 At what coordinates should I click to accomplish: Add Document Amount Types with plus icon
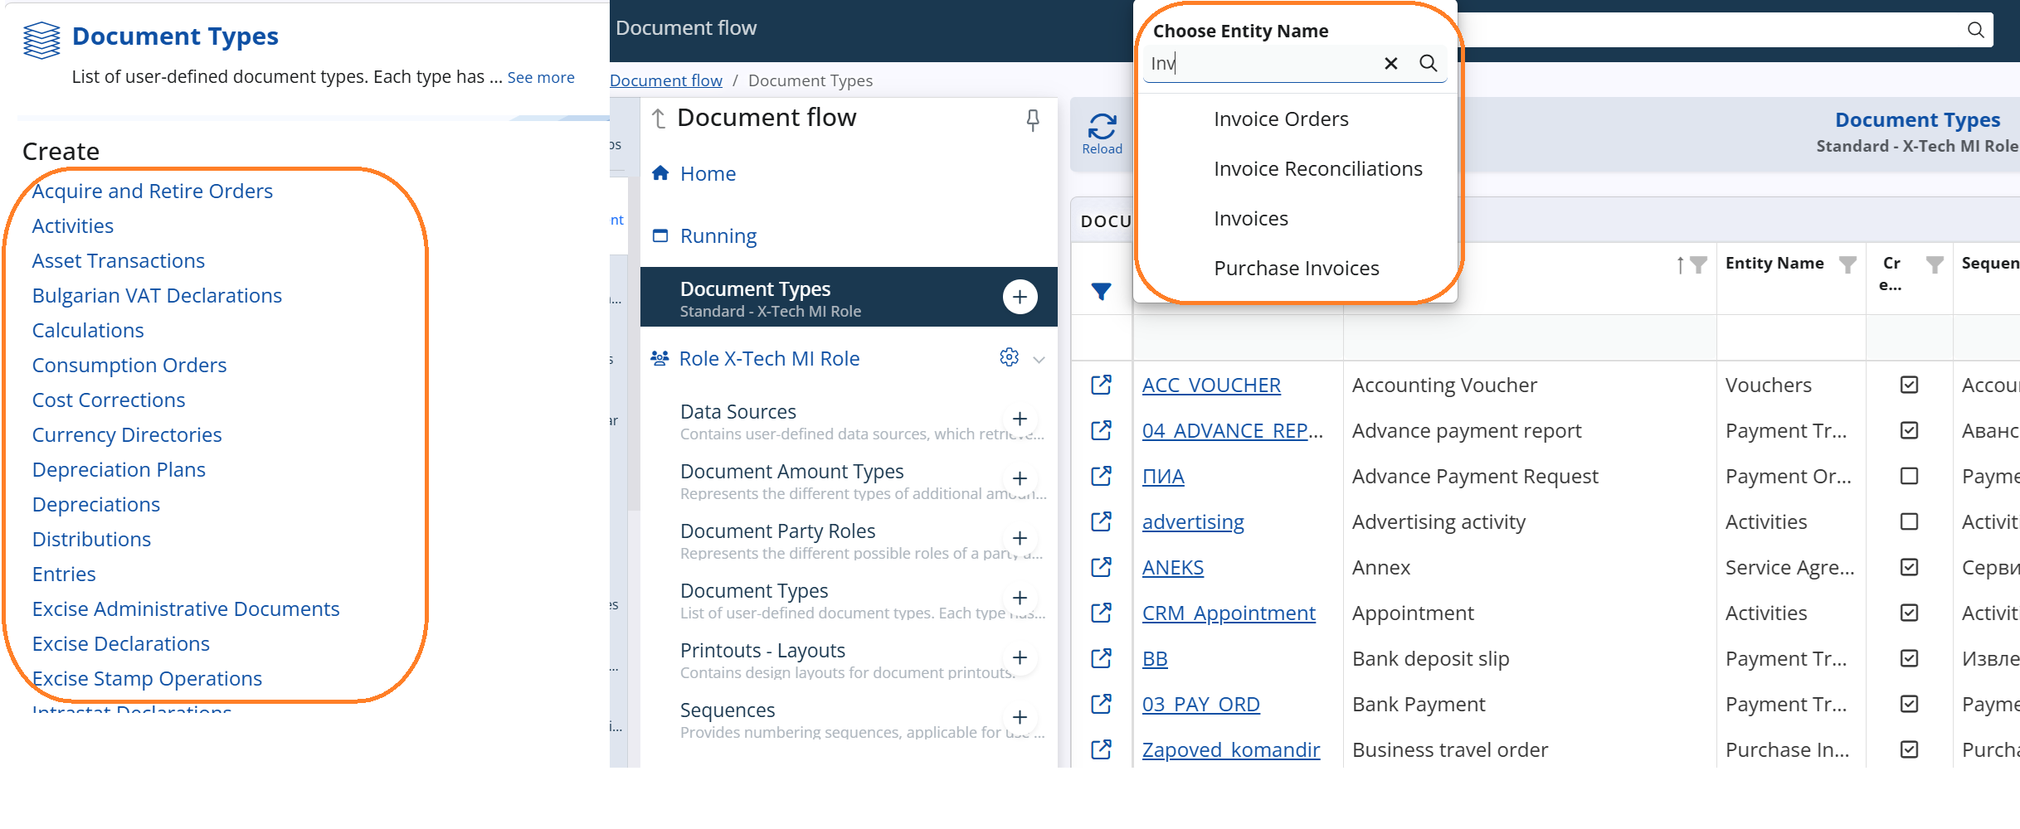pos(1020,478)
